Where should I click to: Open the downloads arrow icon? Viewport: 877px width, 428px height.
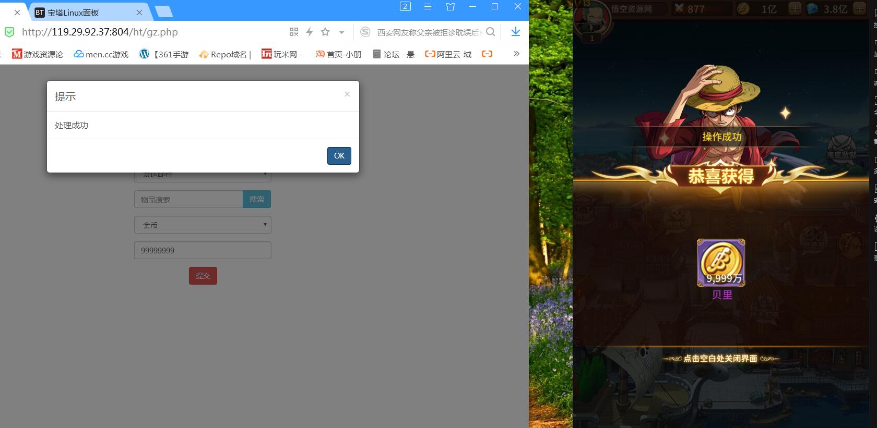tap(515, 32)
